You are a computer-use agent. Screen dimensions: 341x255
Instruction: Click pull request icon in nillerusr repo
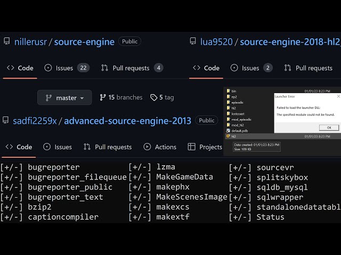[x=104, y=68]
